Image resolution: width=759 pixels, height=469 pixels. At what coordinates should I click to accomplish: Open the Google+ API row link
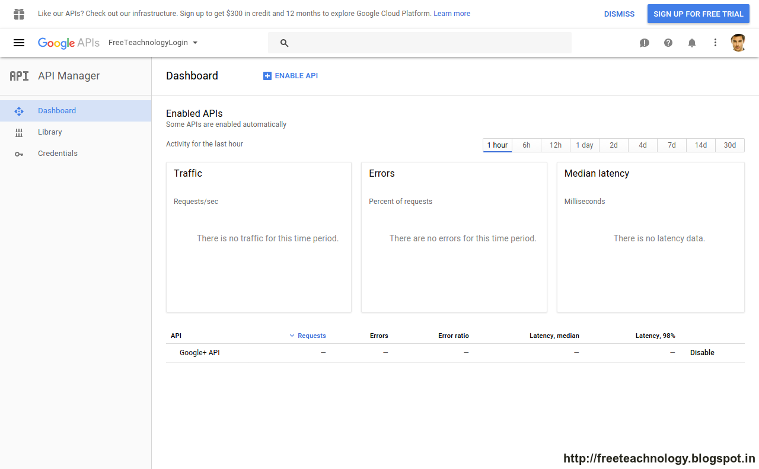coord(200,353)
